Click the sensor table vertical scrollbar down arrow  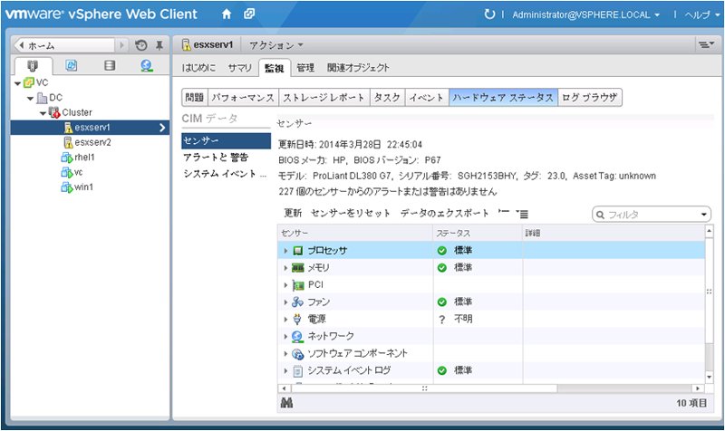point(710,378)
